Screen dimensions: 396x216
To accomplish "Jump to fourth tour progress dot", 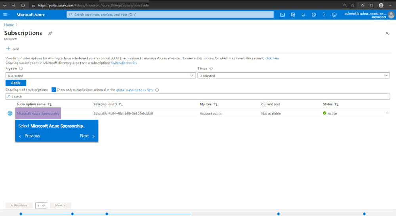I will (279, 214).
